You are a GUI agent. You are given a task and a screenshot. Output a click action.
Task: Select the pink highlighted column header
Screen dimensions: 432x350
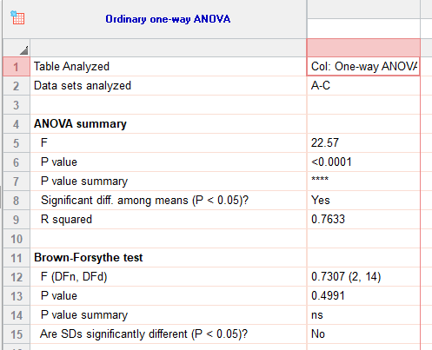pyautogui.click(x=363, y=48)
